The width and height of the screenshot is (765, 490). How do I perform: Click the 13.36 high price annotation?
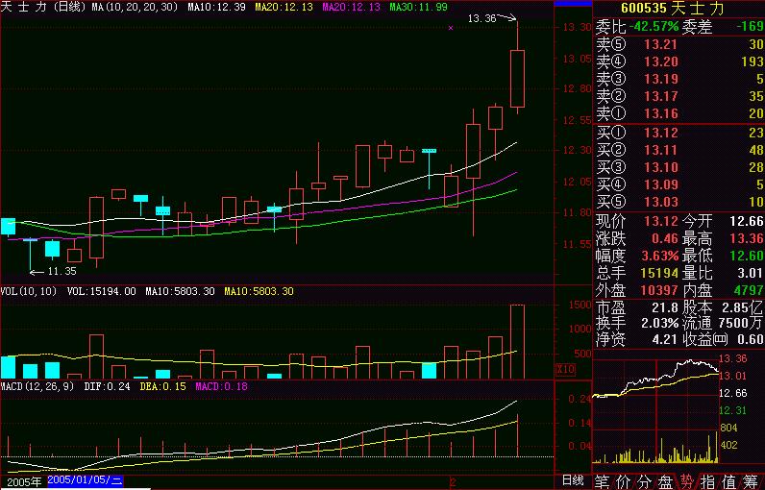[481, 18]
